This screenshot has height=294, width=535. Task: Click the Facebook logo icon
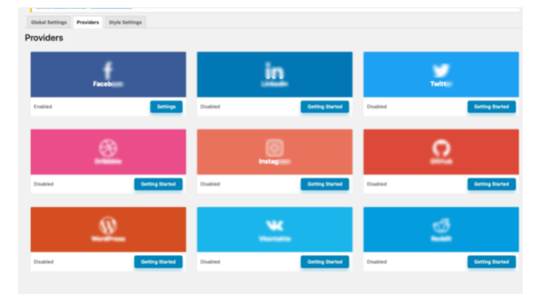pyautogui.click(x=108, y=71)
